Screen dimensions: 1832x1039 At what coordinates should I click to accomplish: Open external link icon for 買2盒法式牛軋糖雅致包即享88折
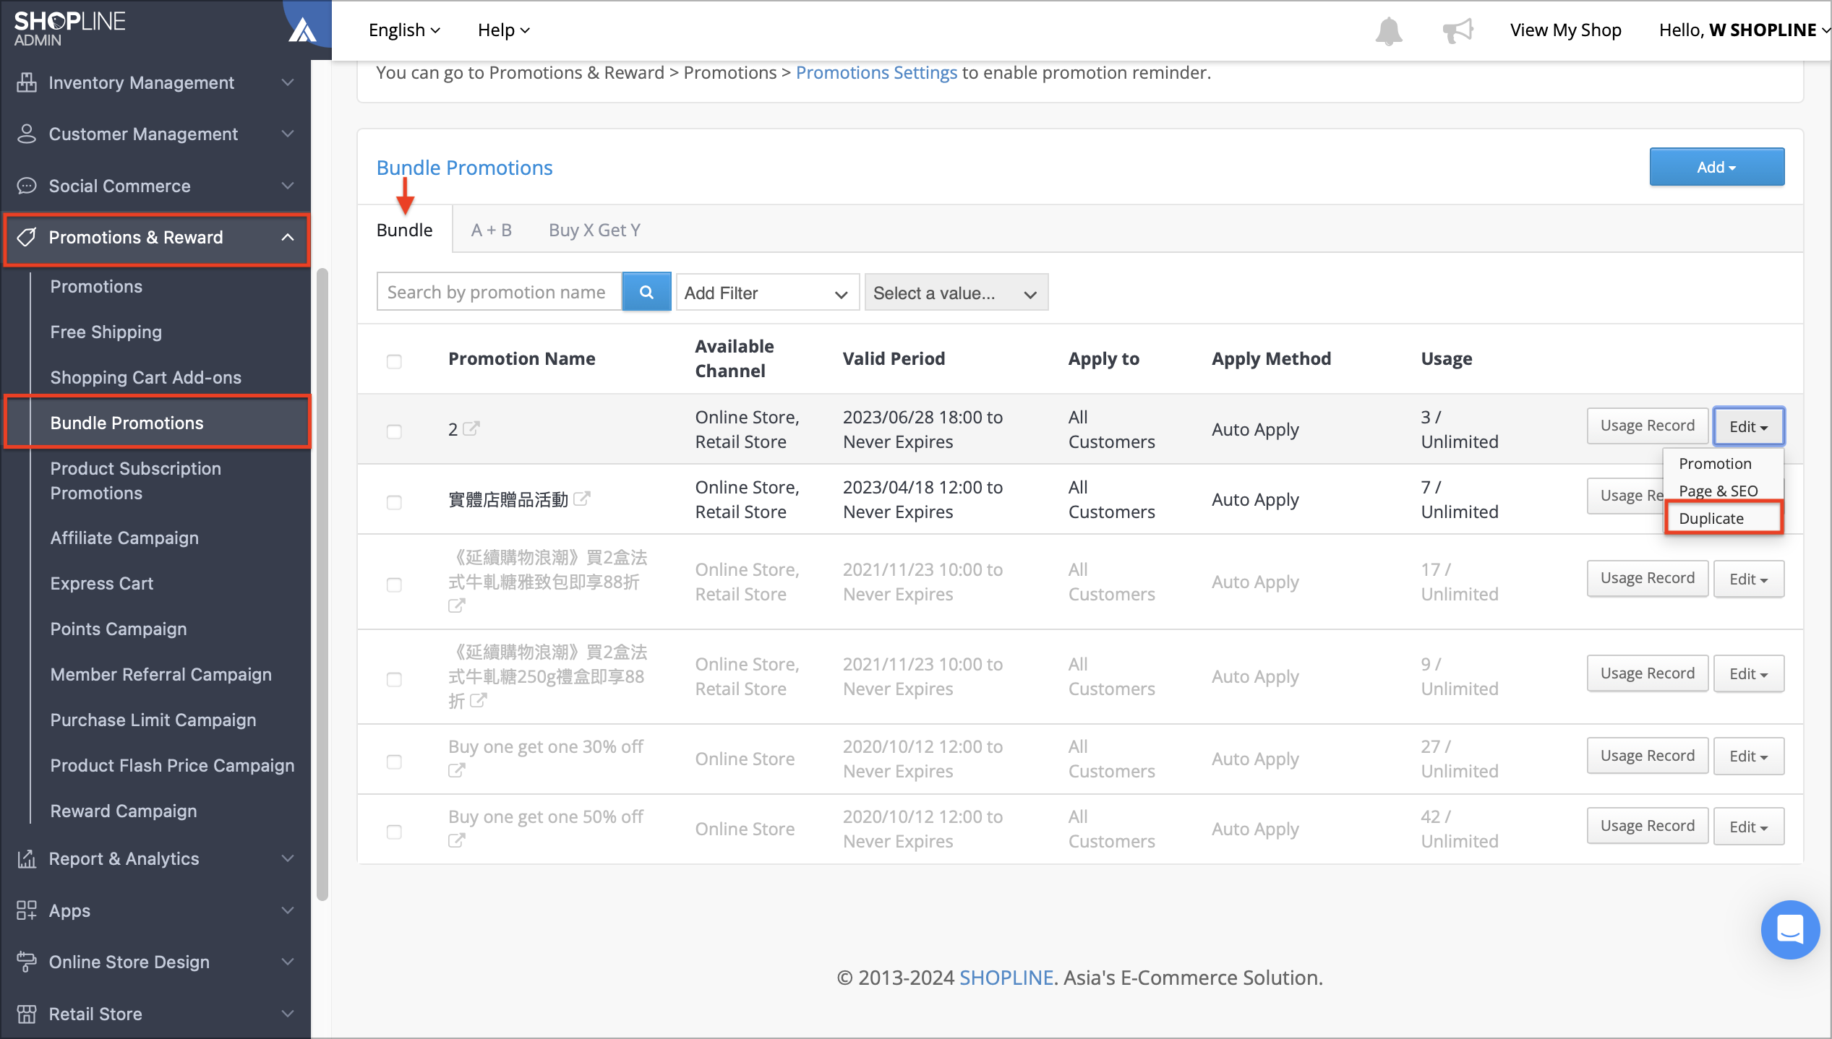456,605
